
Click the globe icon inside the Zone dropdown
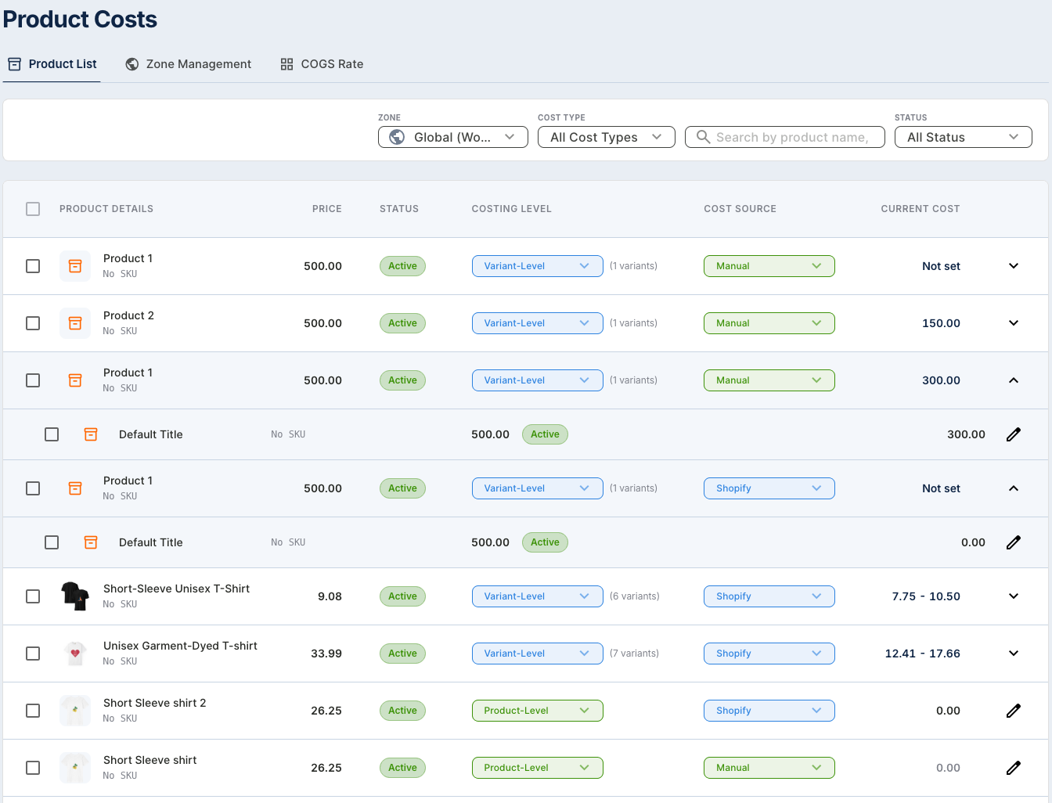398,137
